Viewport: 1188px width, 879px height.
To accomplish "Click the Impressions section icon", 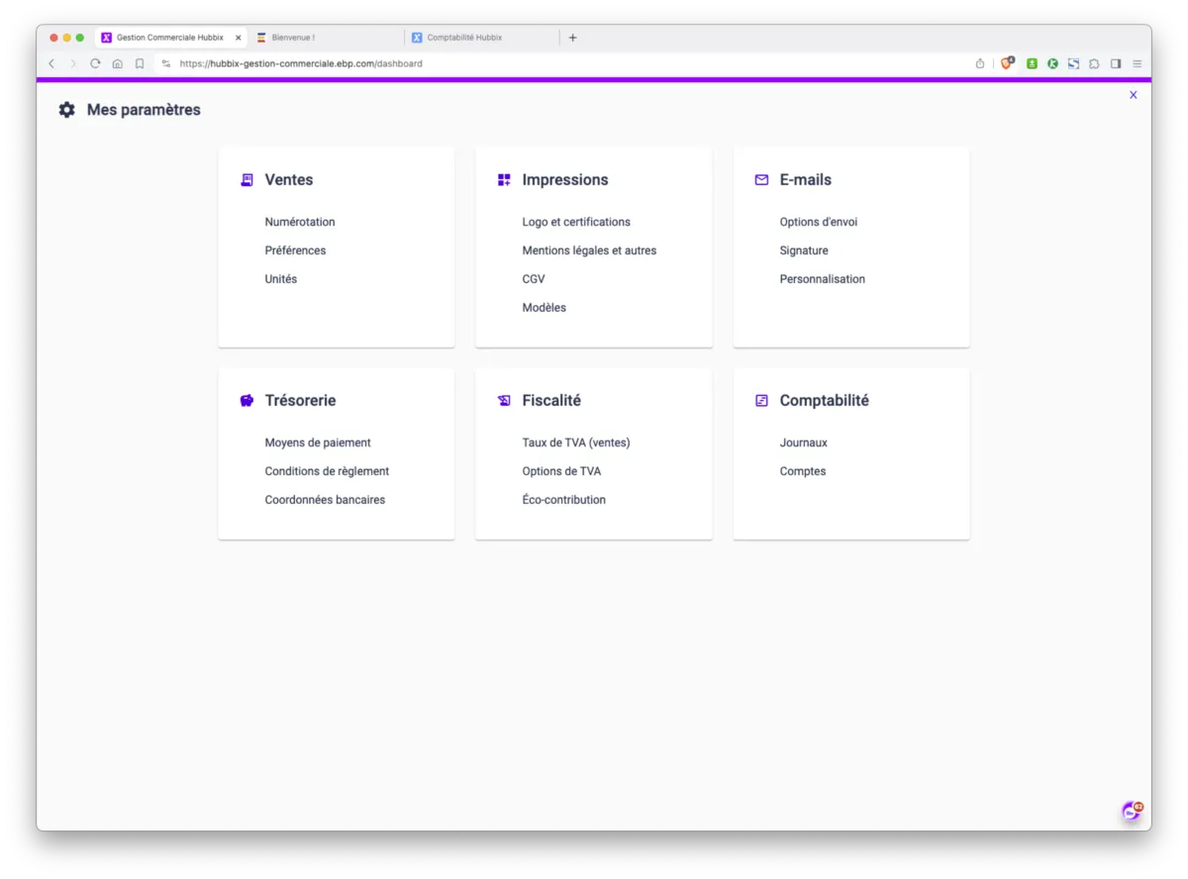I will (504, 180).
